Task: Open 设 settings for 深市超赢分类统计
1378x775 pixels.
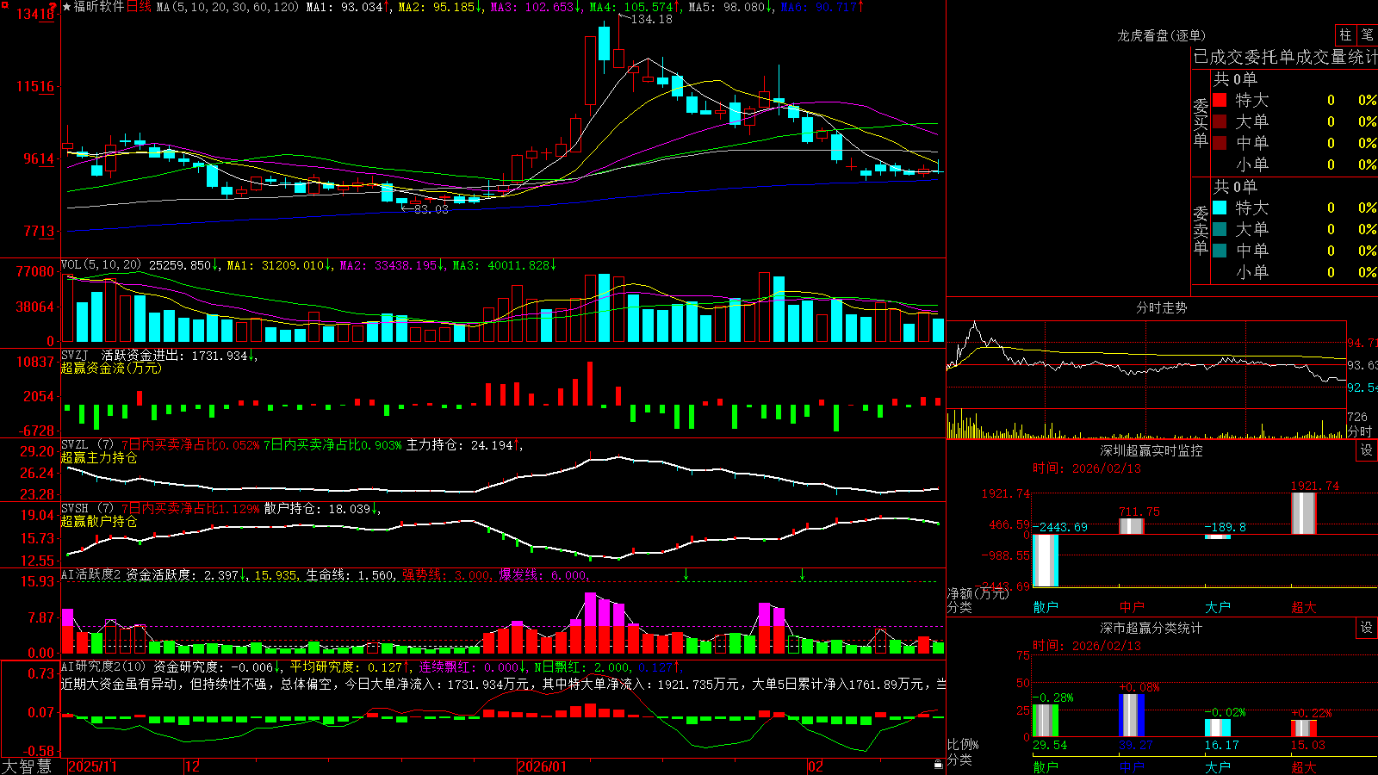Action: click(1367, 628)
